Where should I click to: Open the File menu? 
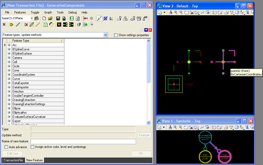click(x=7, y=12)
